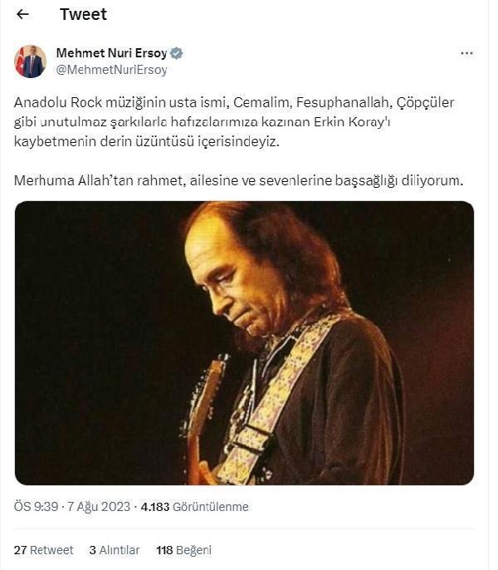The height and width of the screenshot is (570, 498).
Task: Open Mehmet Nuri Ersoy's profile avatar
Action: pos(30,61)
